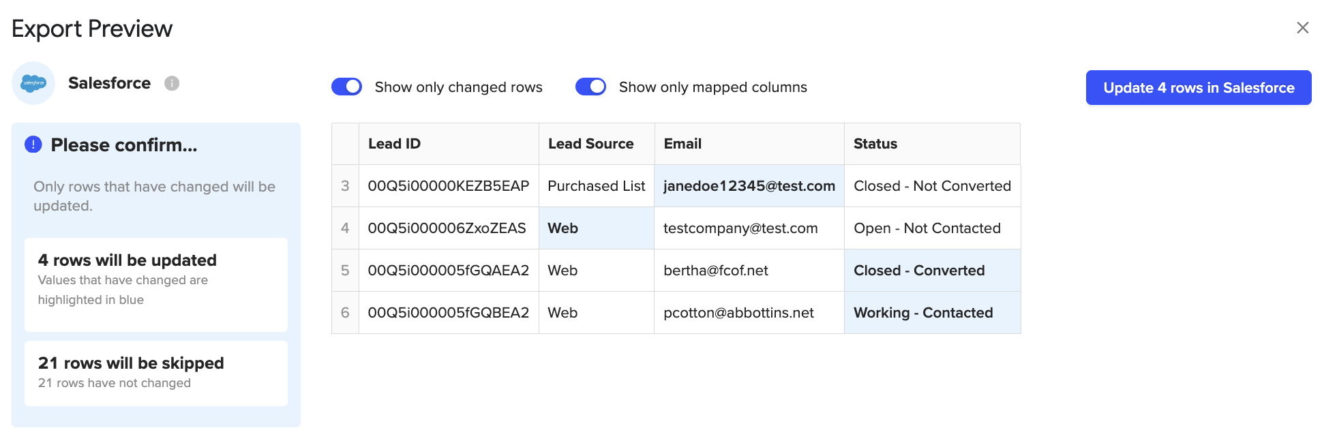This screenshot has width=1322, height=443.
Task: Click the Closed - Not Converted status cell
Action: click(932, 186)
